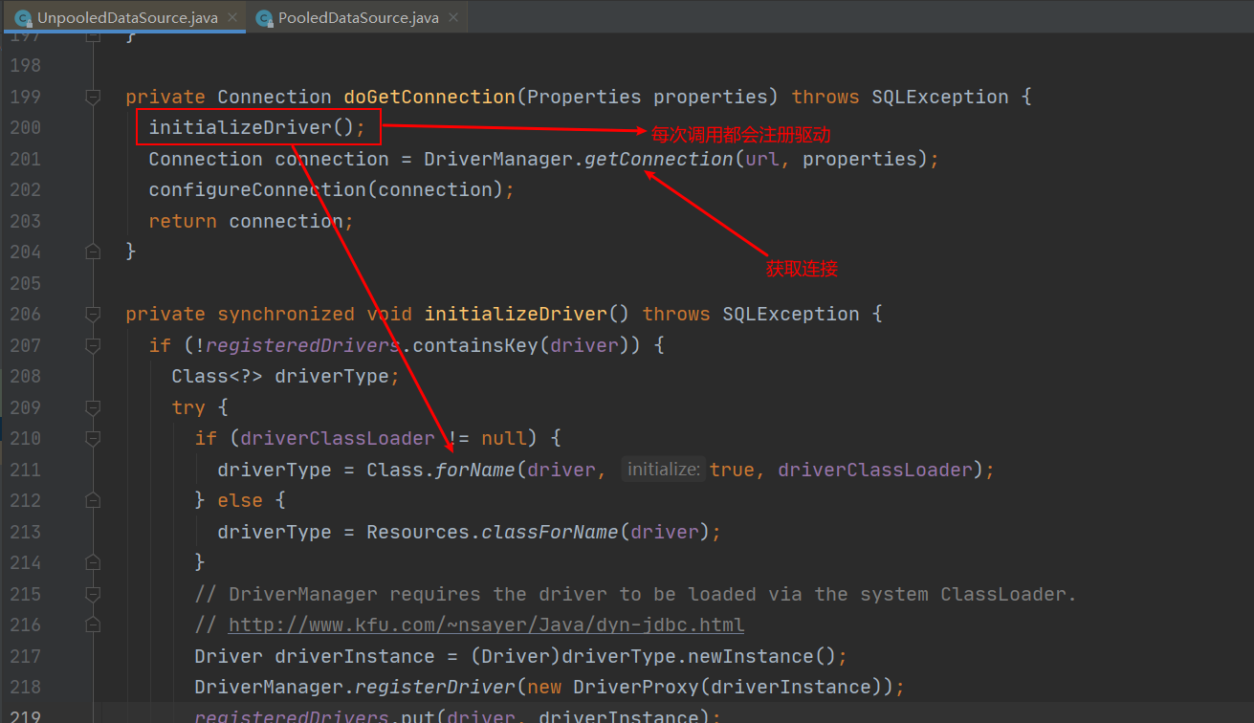Click the 'initialize:' parameter hint
This screenshot has width=1254, height=723.
663,470
